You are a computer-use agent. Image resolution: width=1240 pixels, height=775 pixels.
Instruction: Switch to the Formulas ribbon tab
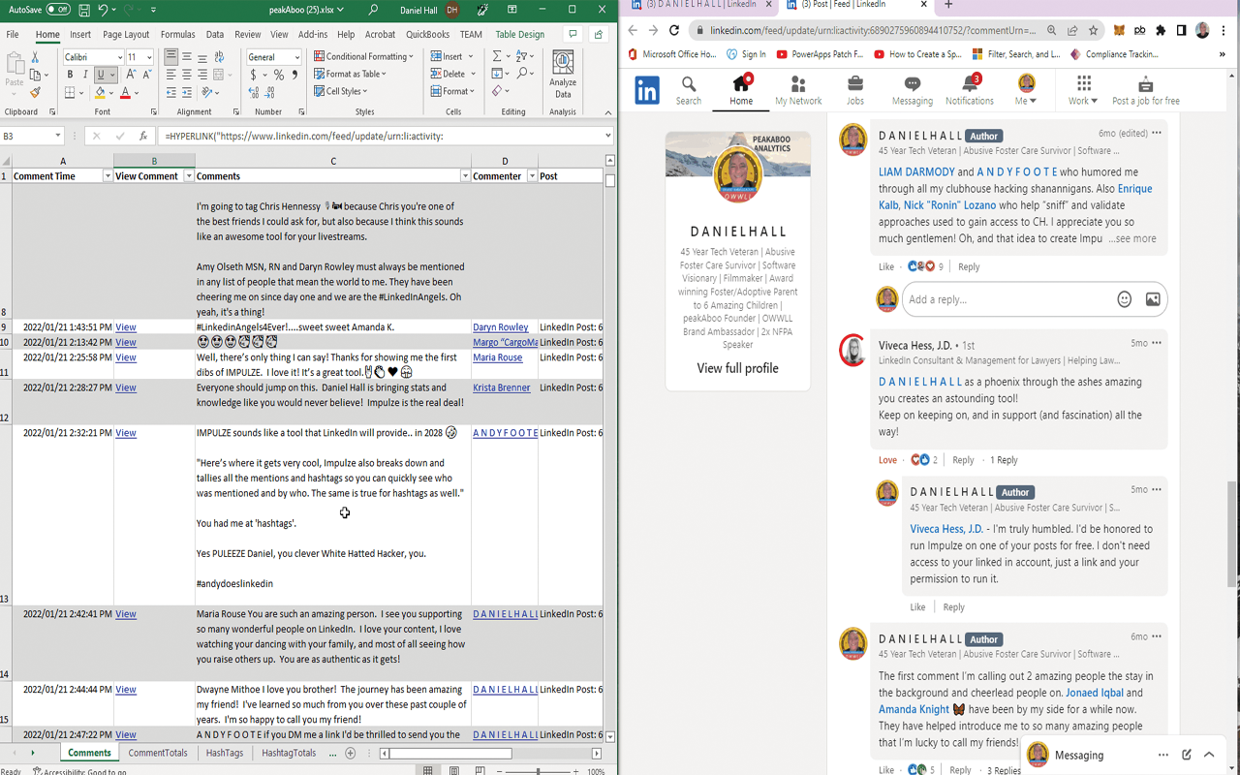pyautogui.click(x=177, y=34)
